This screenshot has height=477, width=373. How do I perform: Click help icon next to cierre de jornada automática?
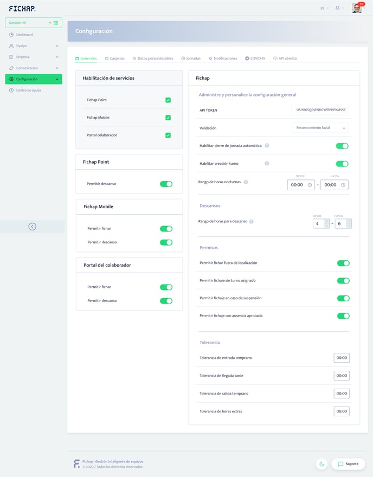click(267, 145)
